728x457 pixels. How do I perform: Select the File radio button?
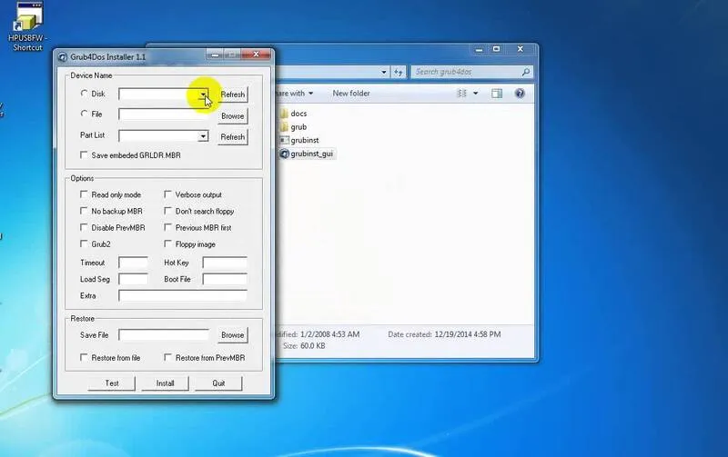(84, 114)
